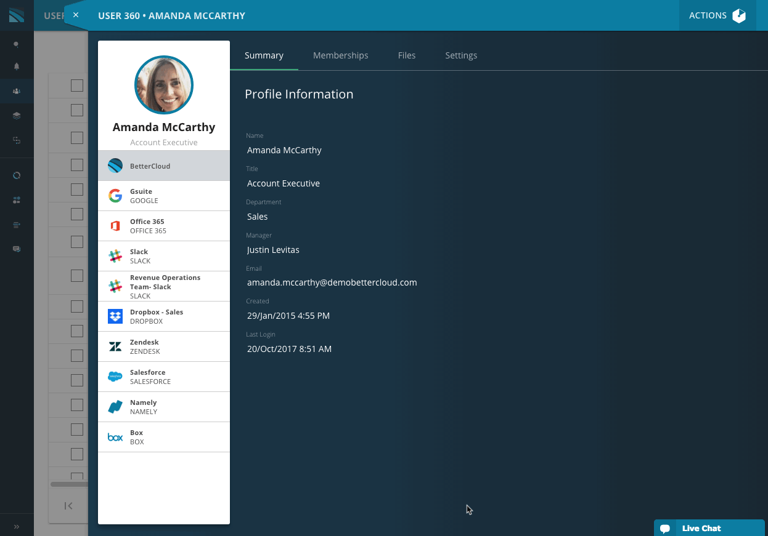The image size is (768, 536).
Task: Select the Office 365 connector
Action: click(164, 226)
